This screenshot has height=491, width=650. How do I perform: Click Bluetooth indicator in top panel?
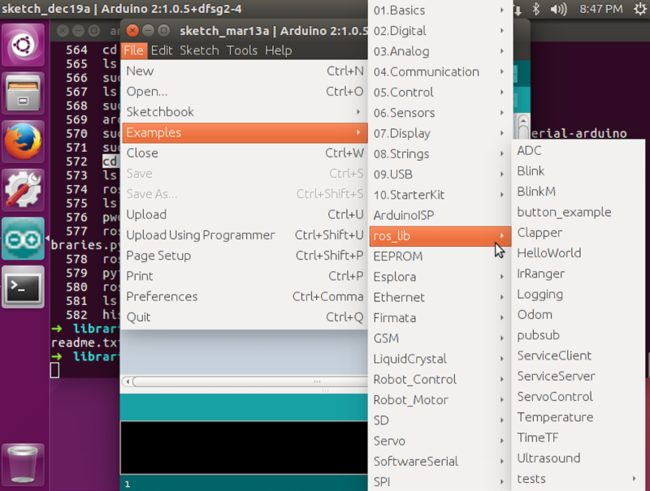pyautogui.click(x=535, y=9)
